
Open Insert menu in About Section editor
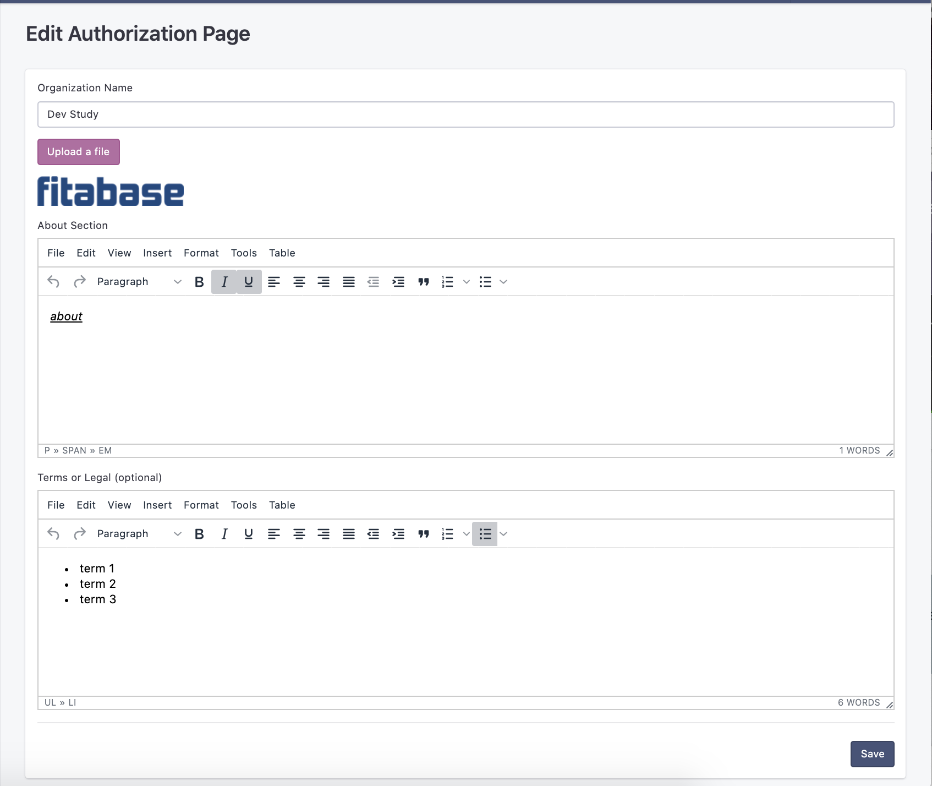click(x=157, y=253)
